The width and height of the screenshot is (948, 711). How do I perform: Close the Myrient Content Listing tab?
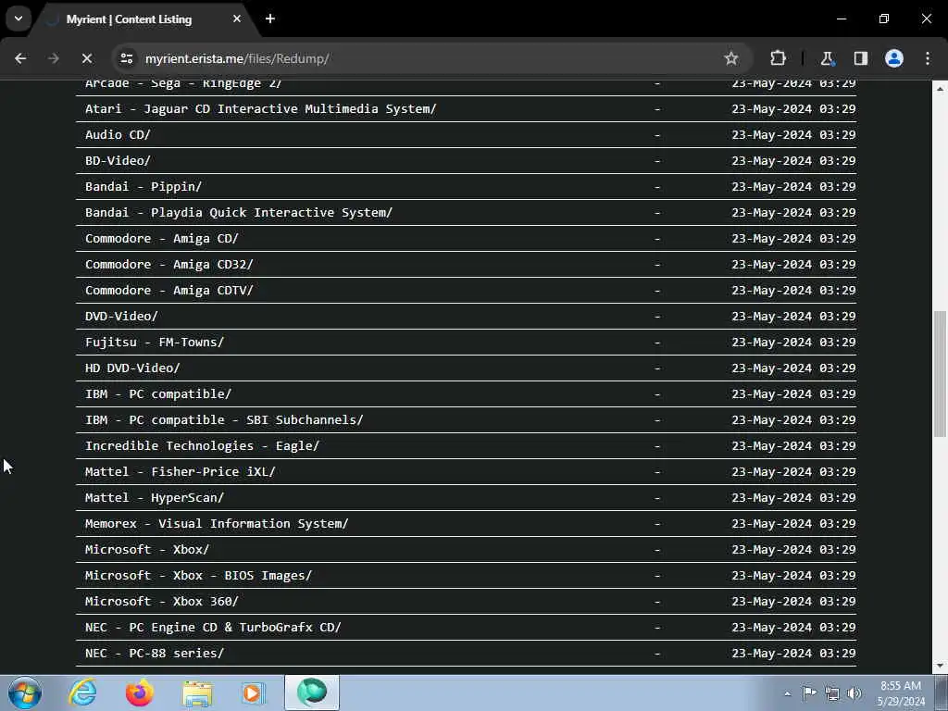point(237,19)
